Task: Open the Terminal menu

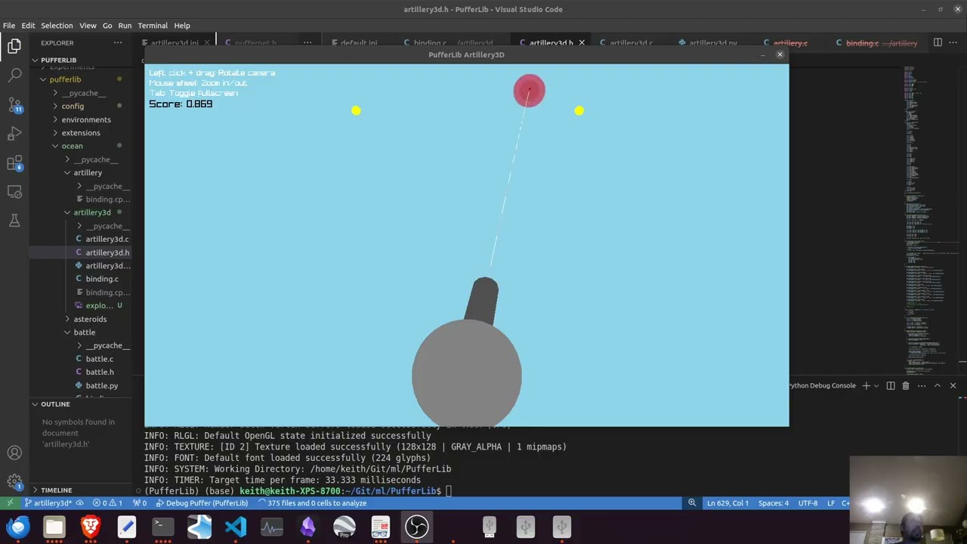Action: click(153, 25)
